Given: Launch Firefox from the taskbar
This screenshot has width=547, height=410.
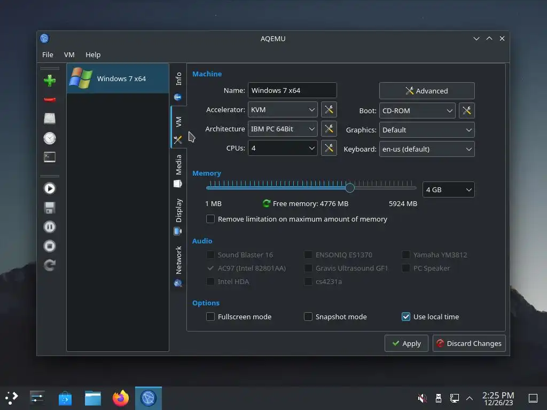Looking at the screenshot, I should [x=121, y=398].
